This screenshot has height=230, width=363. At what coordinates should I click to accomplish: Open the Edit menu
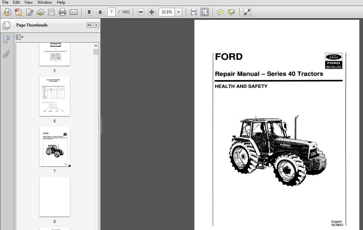click(16, 2)
